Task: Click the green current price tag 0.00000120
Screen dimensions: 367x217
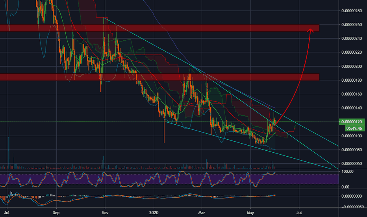Action: click(x=352, y=122)
